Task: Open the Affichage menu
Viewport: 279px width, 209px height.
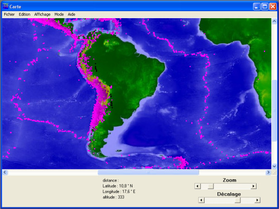Action: [x=42, y=14]
